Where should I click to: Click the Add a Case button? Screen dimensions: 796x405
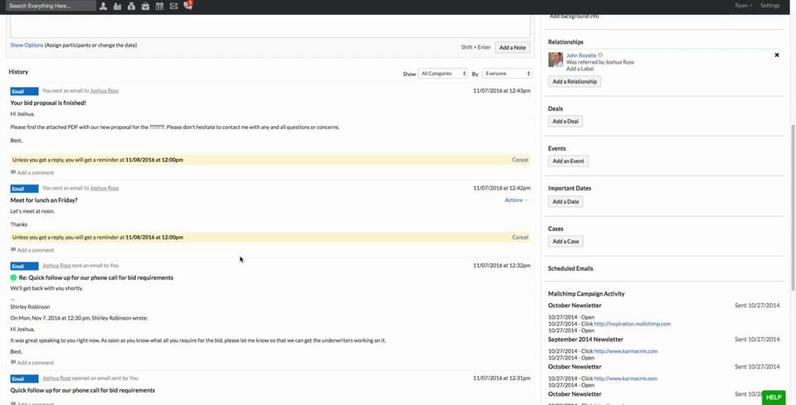pos(565,242)
